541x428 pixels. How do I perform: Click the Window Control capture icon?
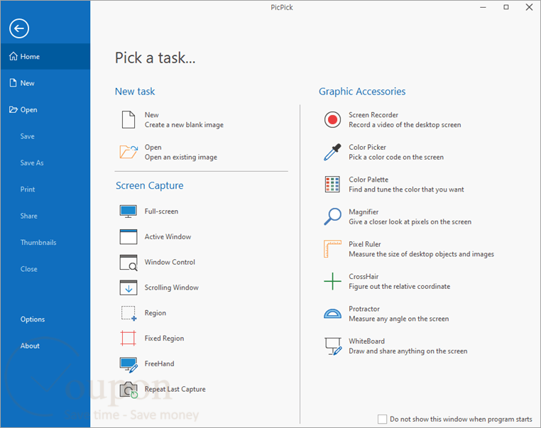click(129, 262)
